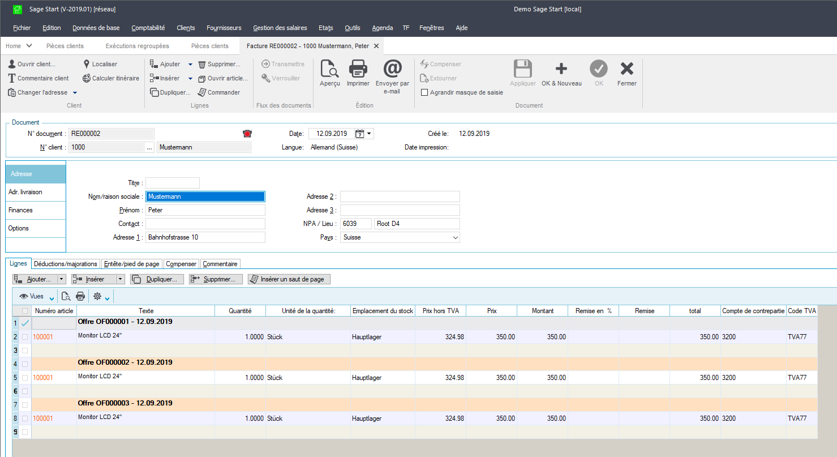The height and width of the screenshot is (457, 837).
Task: Click the Prénom input field
Action: click(x=205, y=210)
